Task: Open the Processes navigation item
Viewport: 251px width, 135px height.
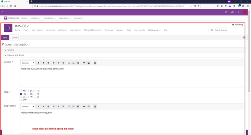Action: click(x=109, y=30)
